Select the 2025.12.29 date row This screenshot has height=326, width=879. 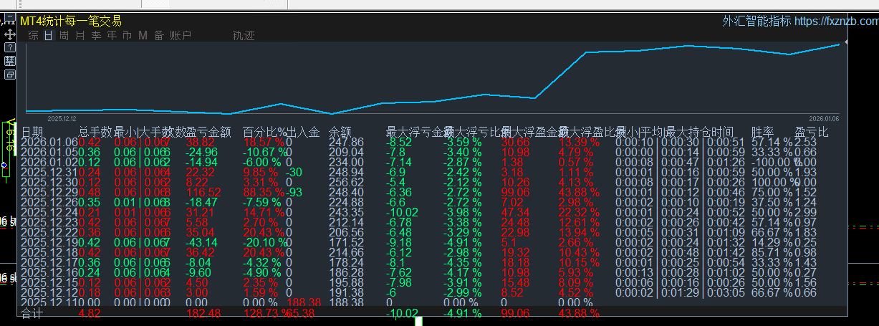49,193
